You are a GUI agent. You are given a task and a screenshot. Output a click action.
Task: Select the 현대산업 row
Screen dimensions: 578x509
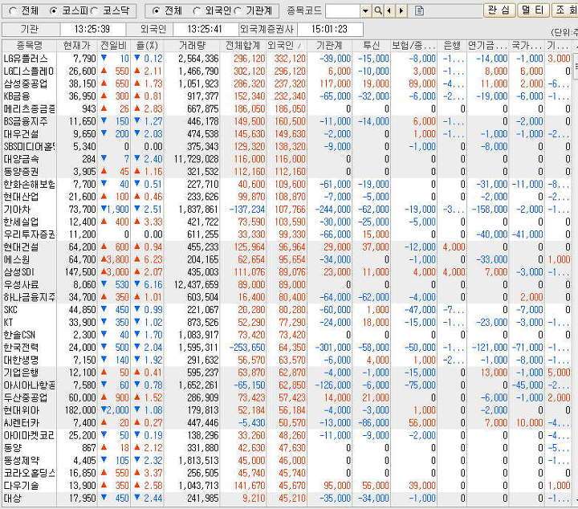[x=287, y=197]
